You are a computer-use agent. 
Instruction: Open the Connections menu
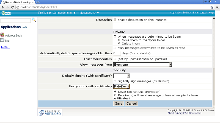(x=64, y=13)
